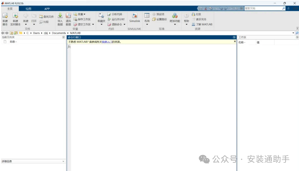Click Clean Data (清洗数据) icon
Viewport: 299px width, 171px height.
tap(68, 15)
